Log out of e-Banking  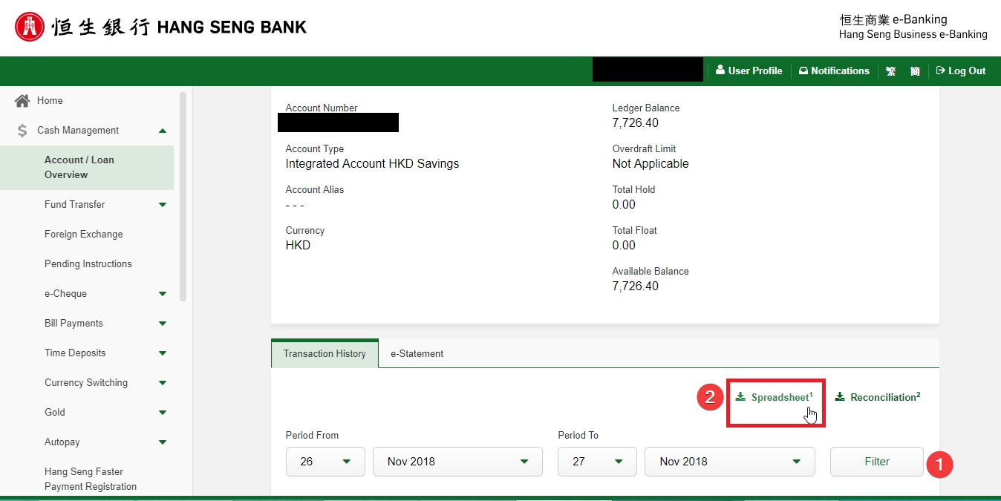[960, 71]
